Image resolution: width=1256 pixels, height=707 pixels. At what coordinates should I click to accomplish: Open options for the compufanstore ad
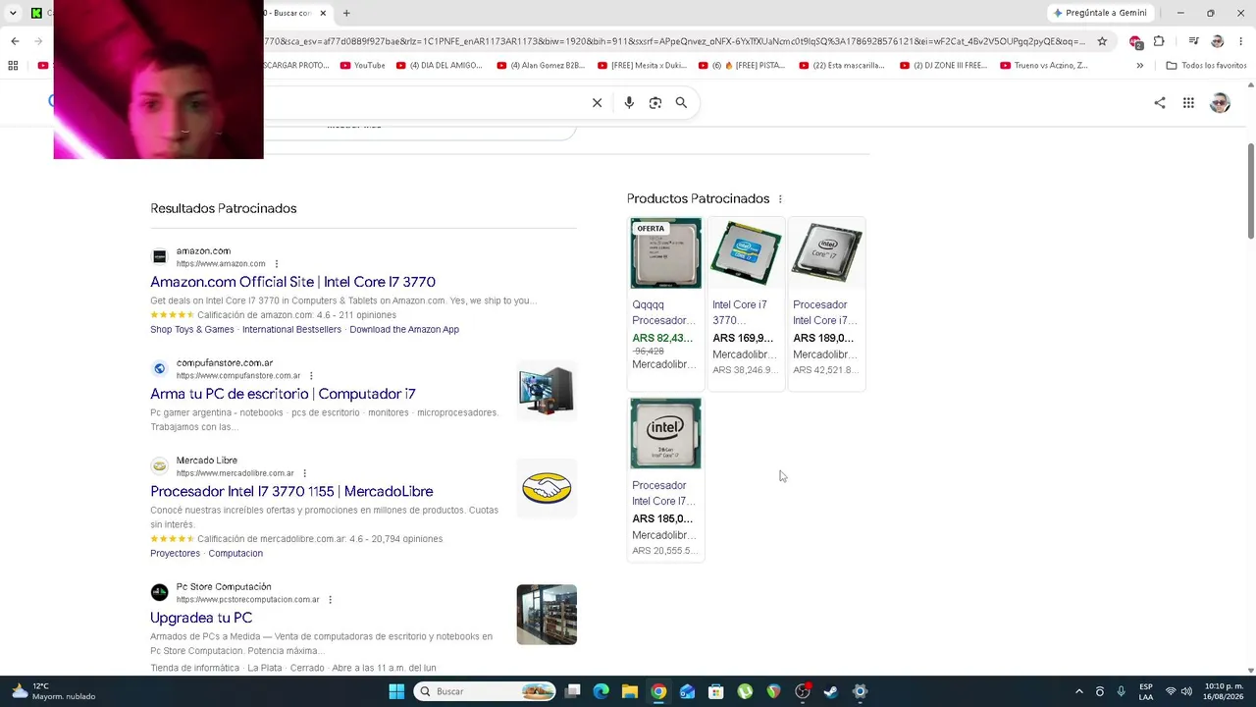tap(311, 376)
